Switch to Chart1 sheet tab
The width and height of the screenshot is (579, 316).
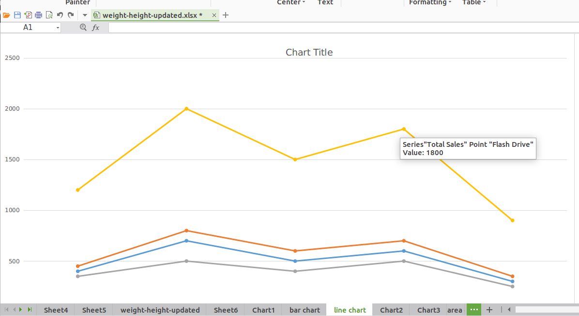[263, 310]
